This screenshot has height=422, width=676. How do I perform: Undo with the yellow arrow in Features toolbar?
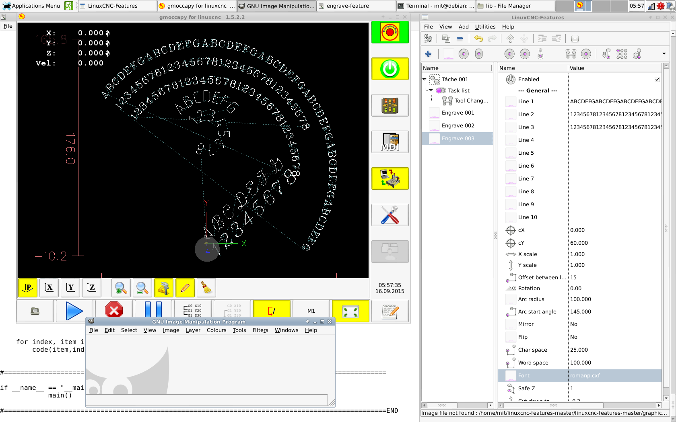point(478,39)
